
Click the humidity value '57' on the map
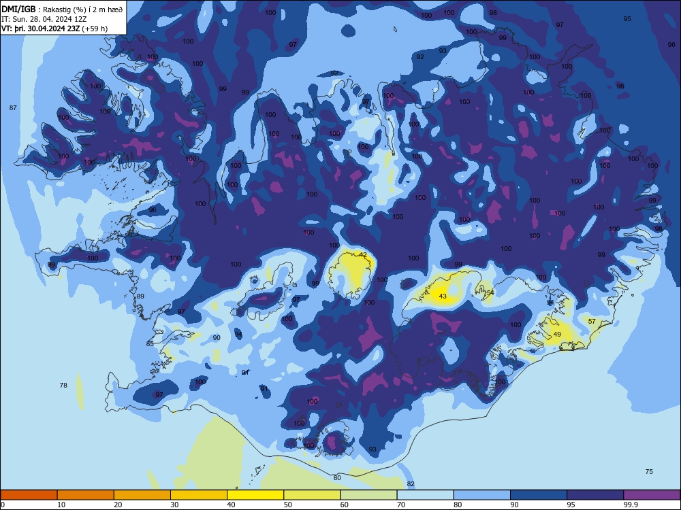pyautogui.click(x=592, y=322)
